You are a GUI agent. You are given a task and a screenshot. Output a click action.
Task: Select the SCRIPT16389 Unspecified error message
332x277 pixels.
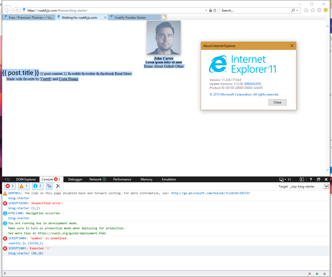click(x=35, y=203)
